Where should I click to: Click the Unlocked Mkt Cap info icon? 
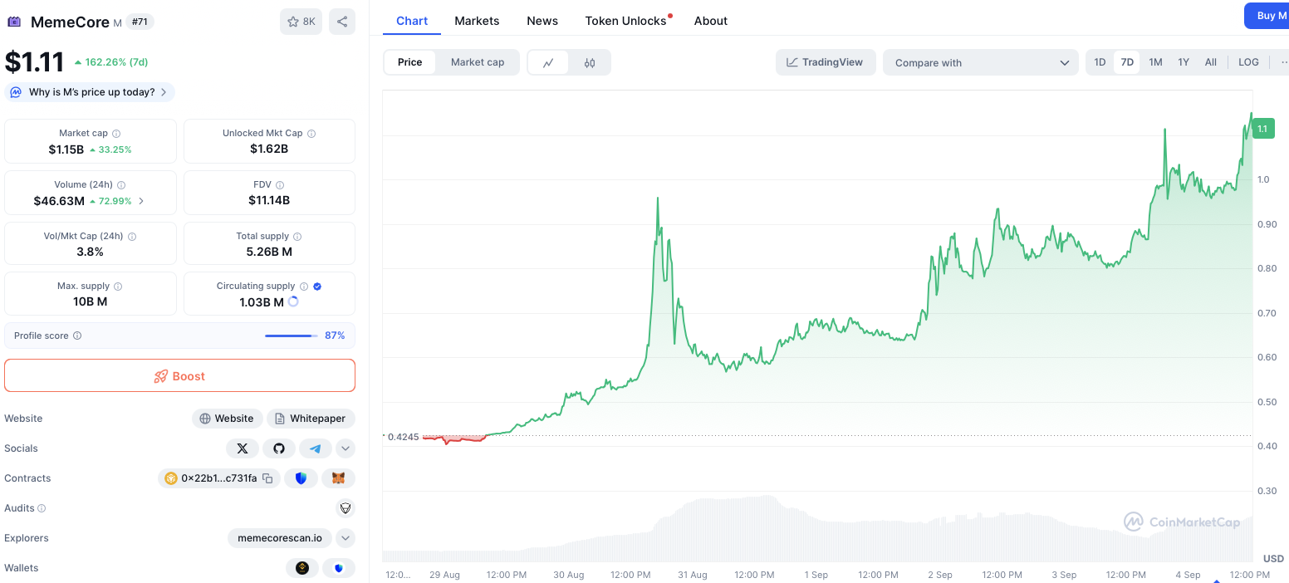311,134
